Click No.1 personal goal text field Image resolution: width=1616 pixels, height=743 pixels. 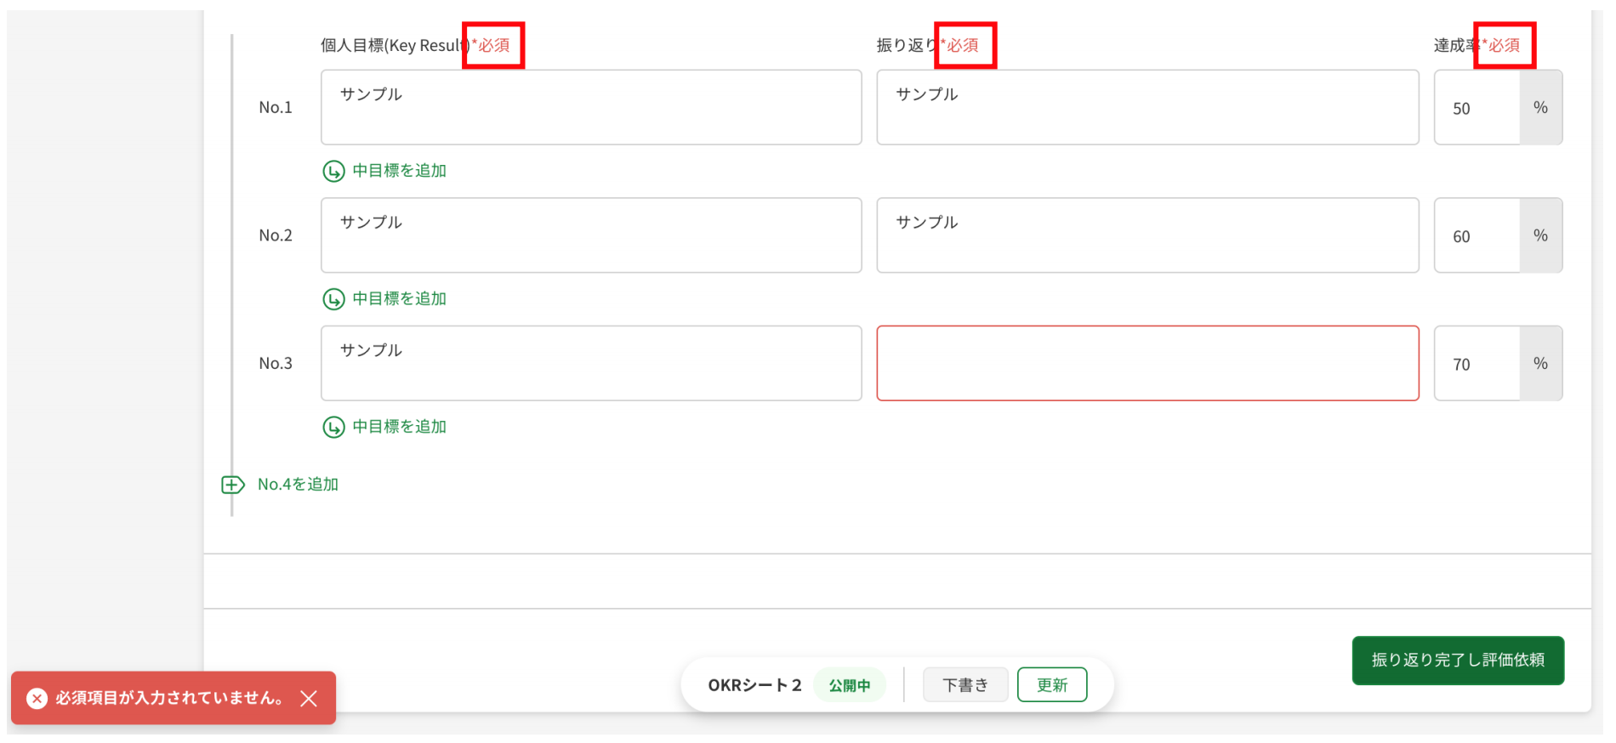pos(591,108)
